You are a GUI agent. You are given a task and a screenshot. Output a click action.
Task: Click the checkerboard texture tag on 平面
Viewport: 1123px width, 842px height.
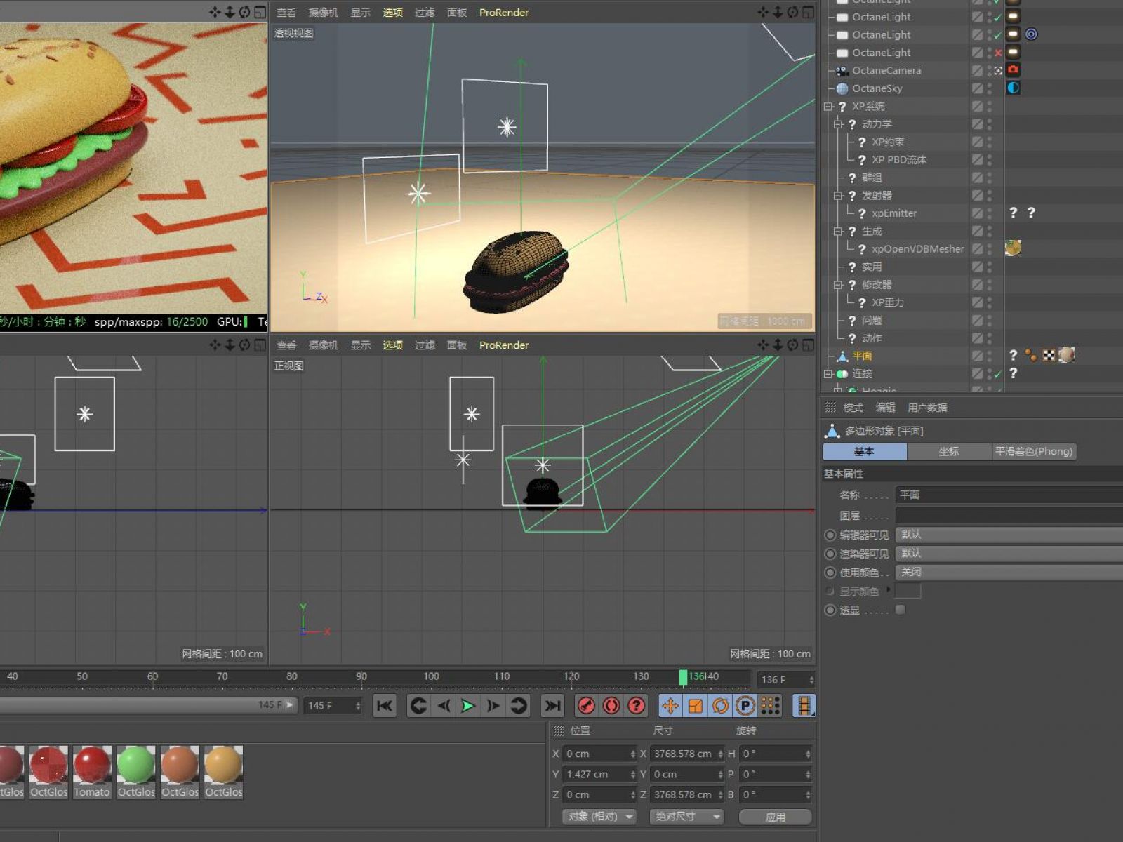(x=1049, y=355)
